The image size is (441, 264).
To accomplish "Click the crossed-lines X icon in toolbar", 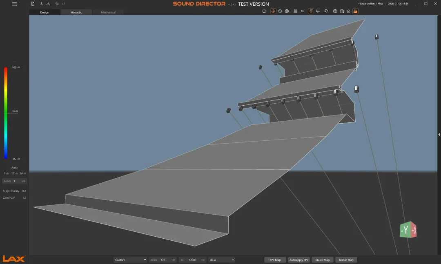I will click(x=302, y=11).
